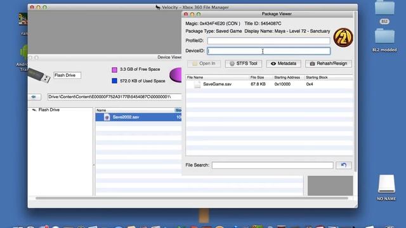
Task: Click the ProfileID input field
Action: [x=269, y=41]
